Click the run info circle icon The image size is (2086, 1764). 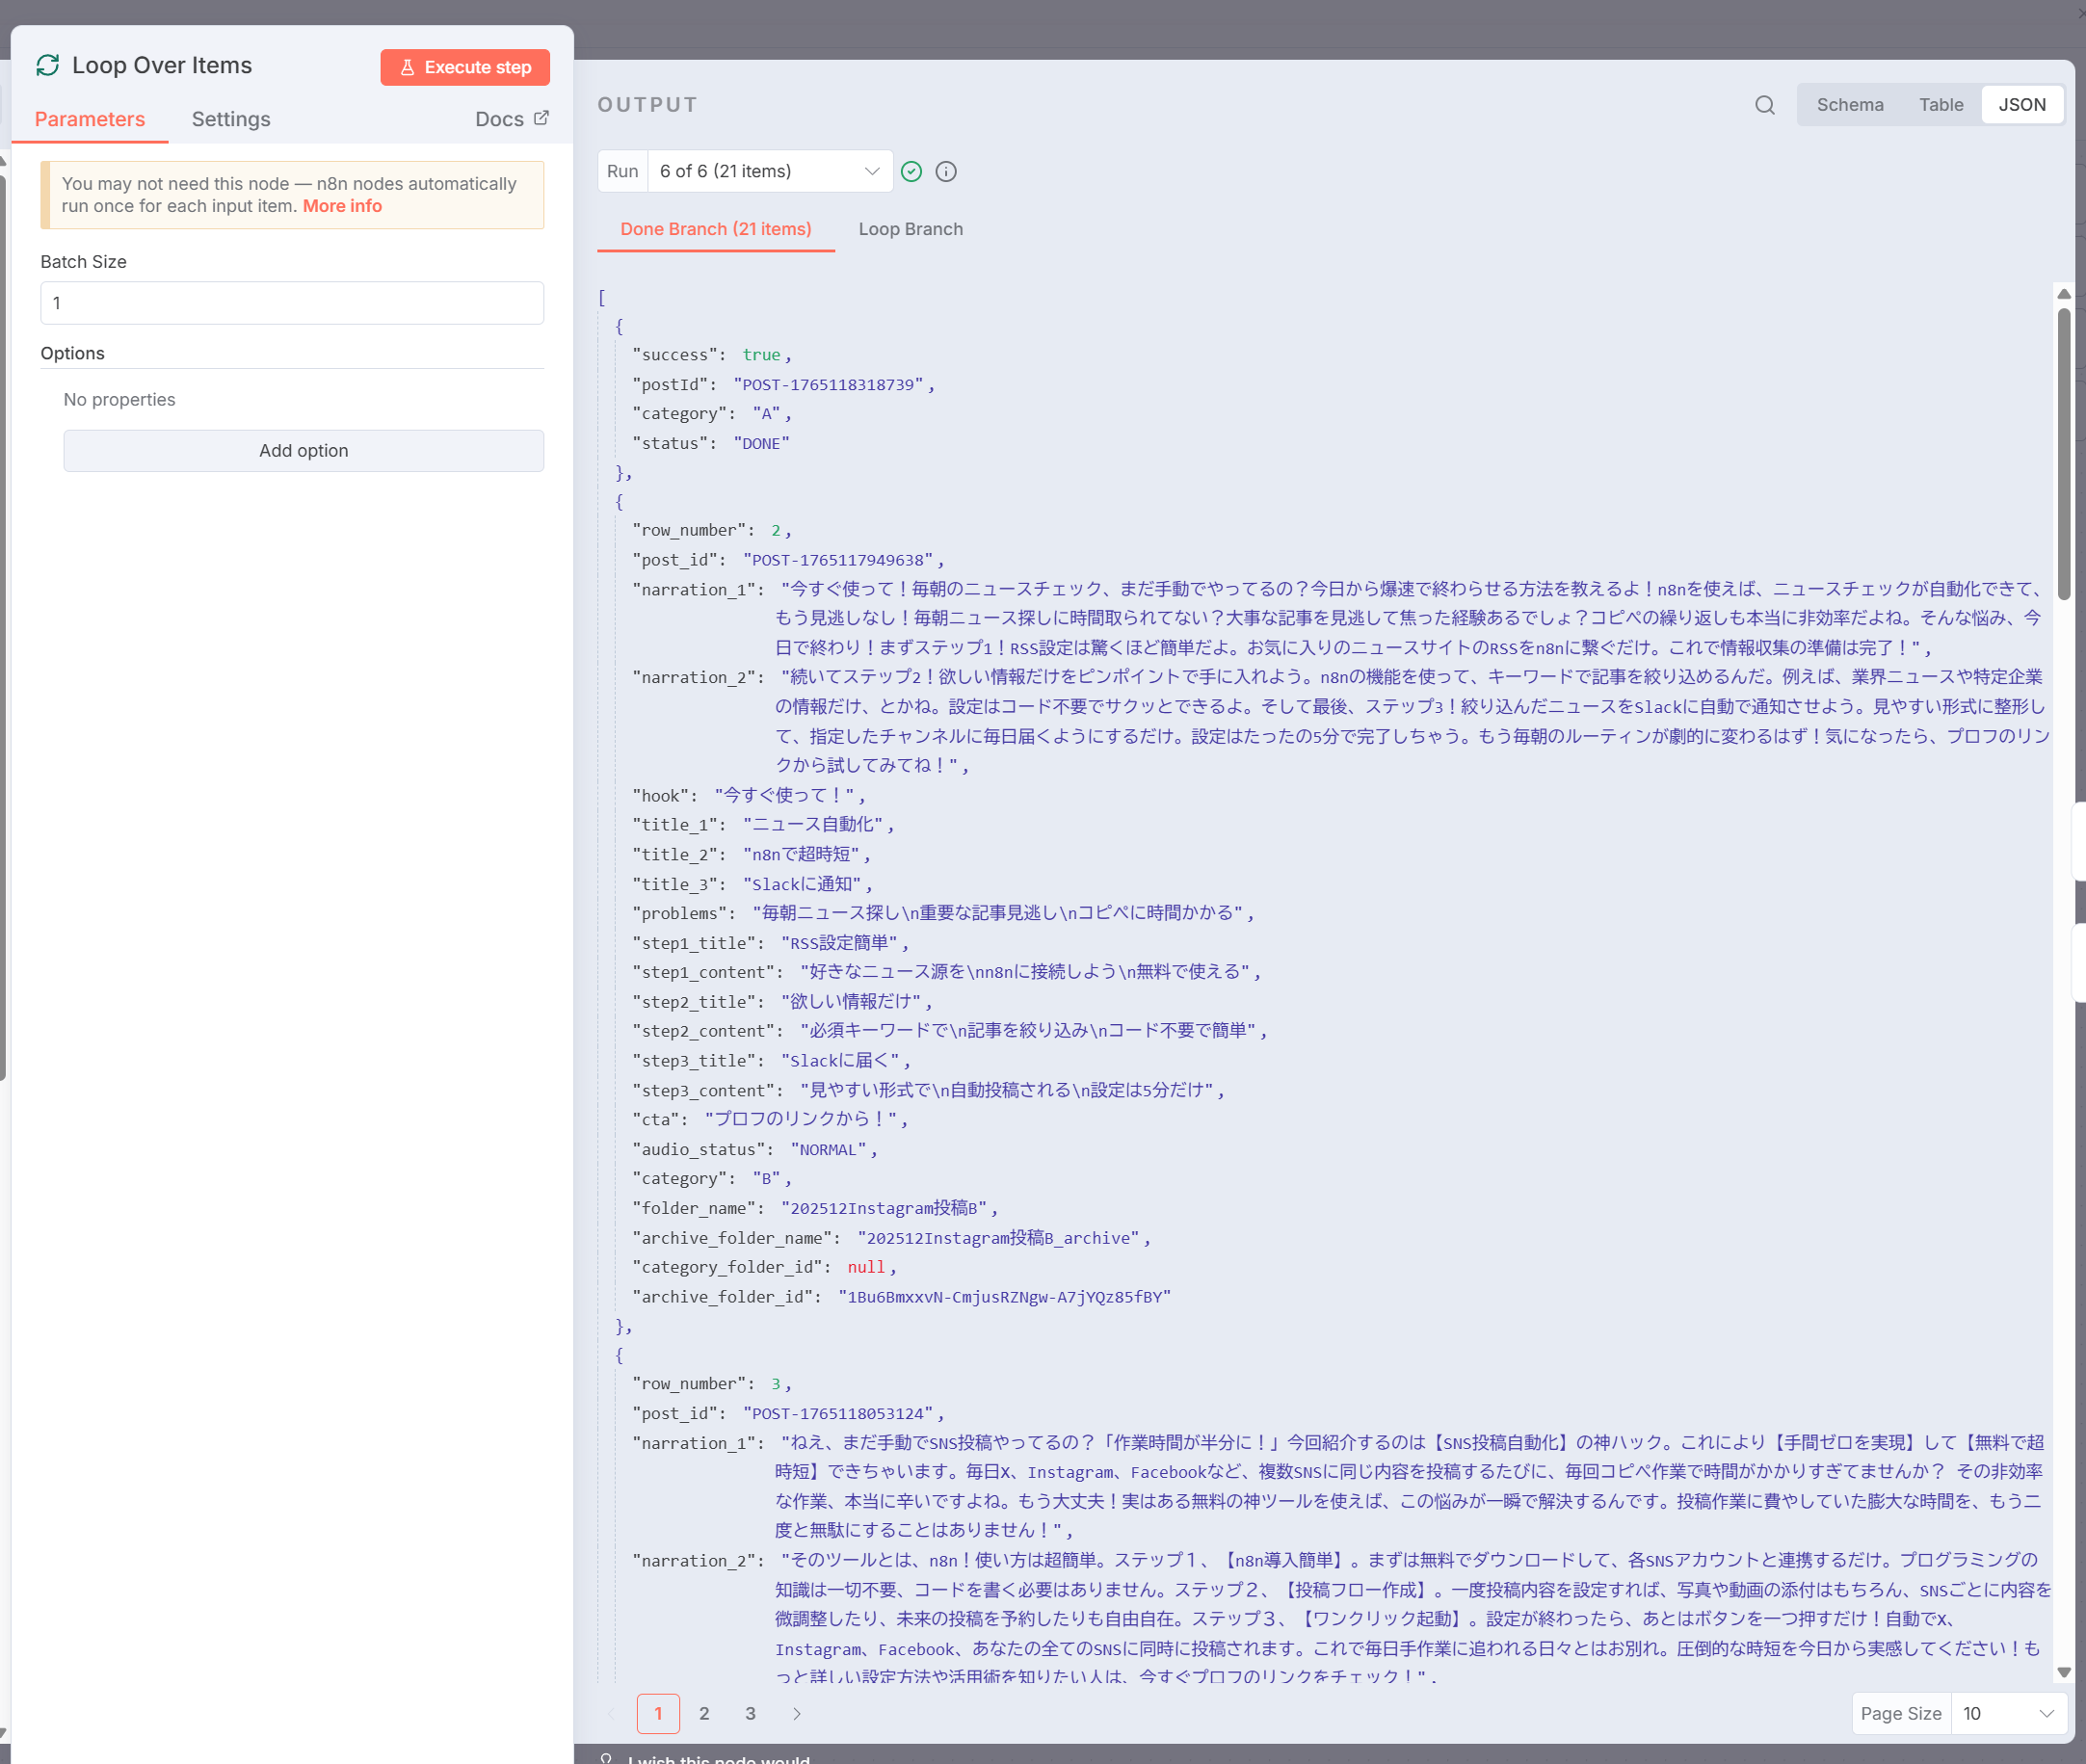point(946,172)
